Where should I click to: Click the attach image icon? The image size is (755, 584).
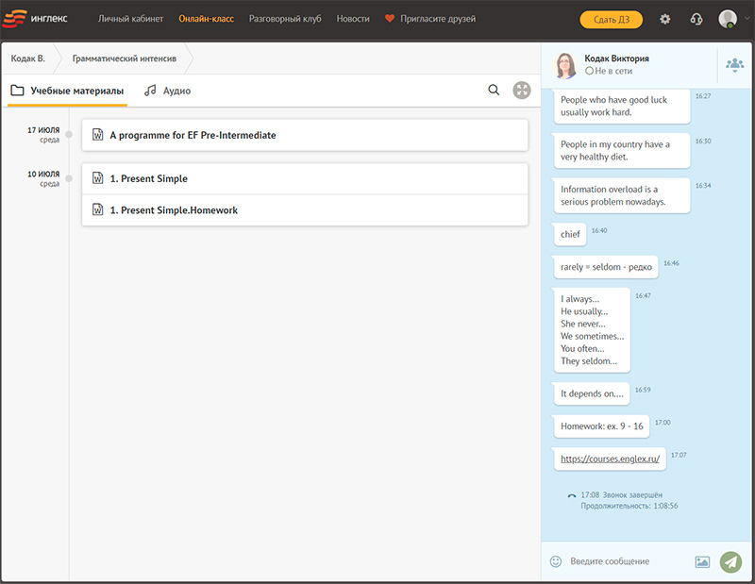click(x=702, y=561)
